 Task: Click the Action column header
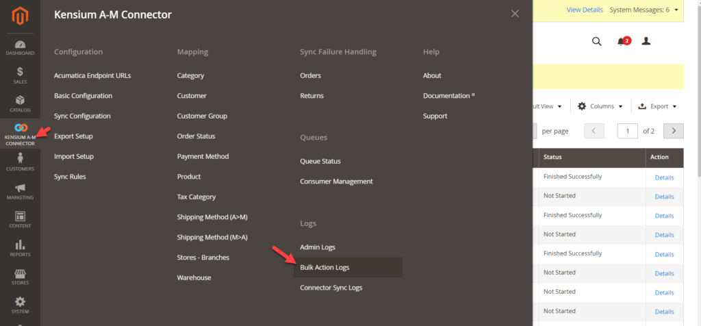tap(664, 157)
